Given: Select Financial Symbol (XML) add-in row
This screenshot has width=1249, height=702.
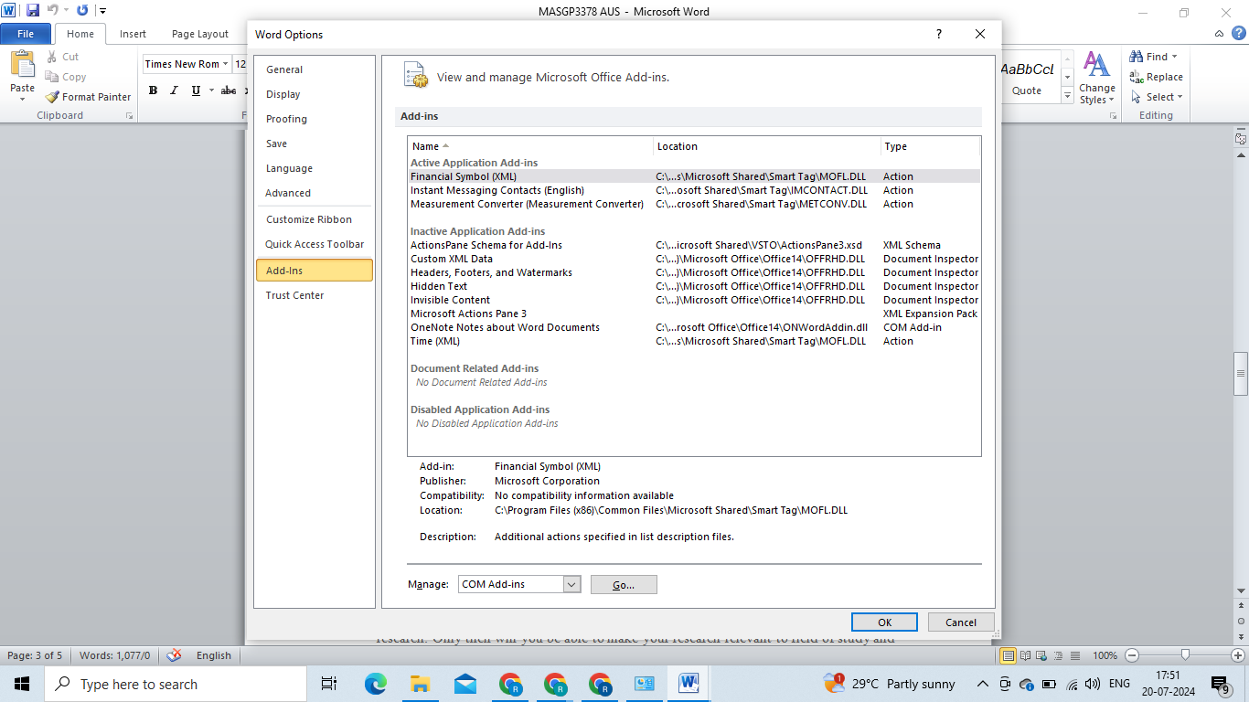Looking at the screenshot, I should click(694, 176).
